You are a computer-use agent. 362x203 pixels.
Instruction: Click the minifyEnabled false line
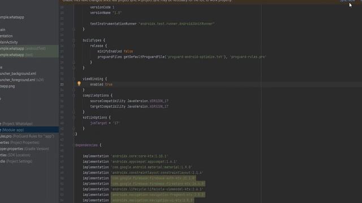coord(115,51)
